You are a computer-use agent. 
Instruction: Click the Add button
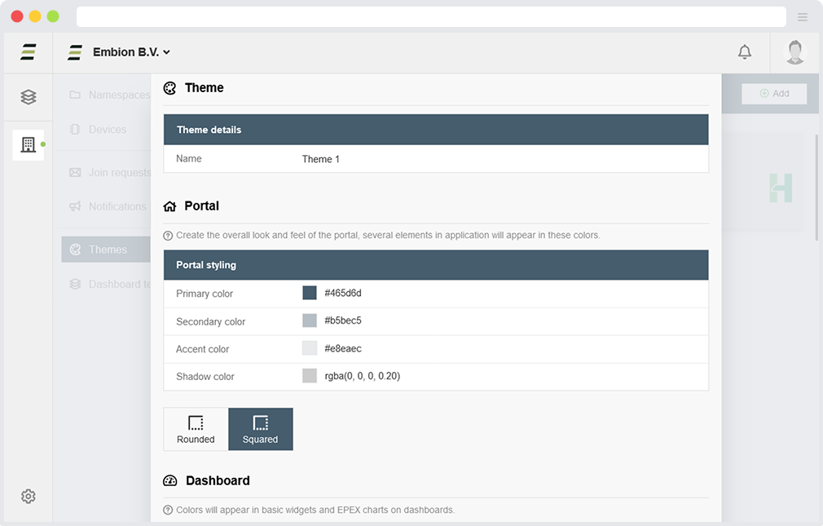click(x=774, y=94)
